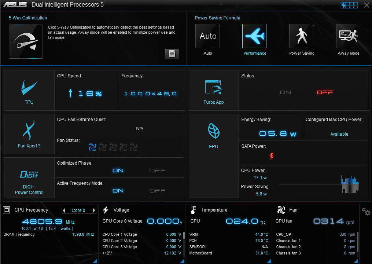Screen dimensions: 372x264
Task: Open the EPU leaf icon
Action: [x=214, y=134]
